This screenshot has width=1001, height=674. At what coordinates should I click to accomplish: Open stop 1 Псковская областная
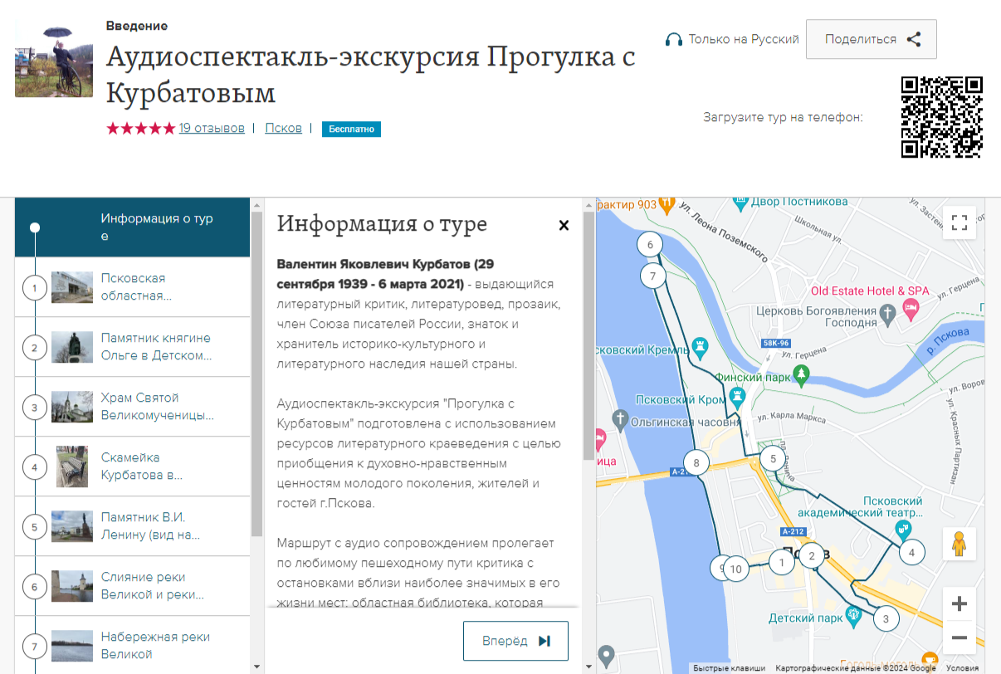[x=133, y=287]
